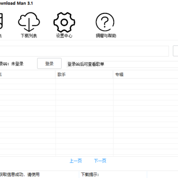
Task: Click the Download Man 3.1 window title
Action: (x=16, y=3)
